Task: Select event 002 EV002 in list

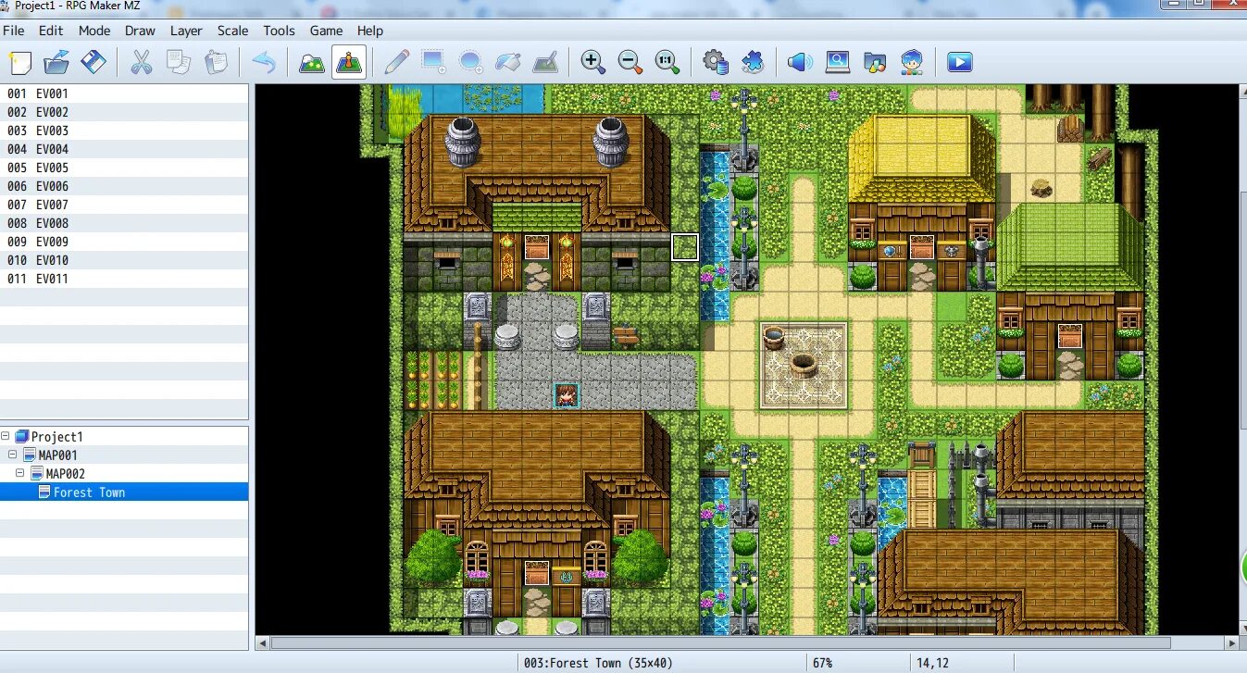Action: [x=124, y=112]
